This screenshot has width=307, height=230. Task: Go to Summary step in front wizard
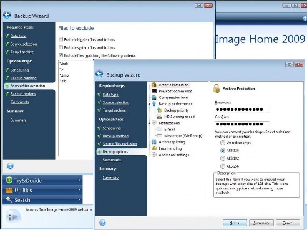click(110, 178)
